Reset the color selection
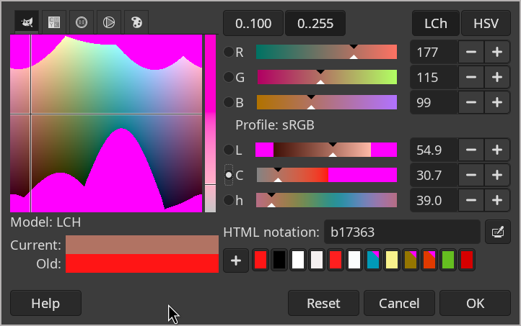Screen dimensions: 521x326 (323, 303)
